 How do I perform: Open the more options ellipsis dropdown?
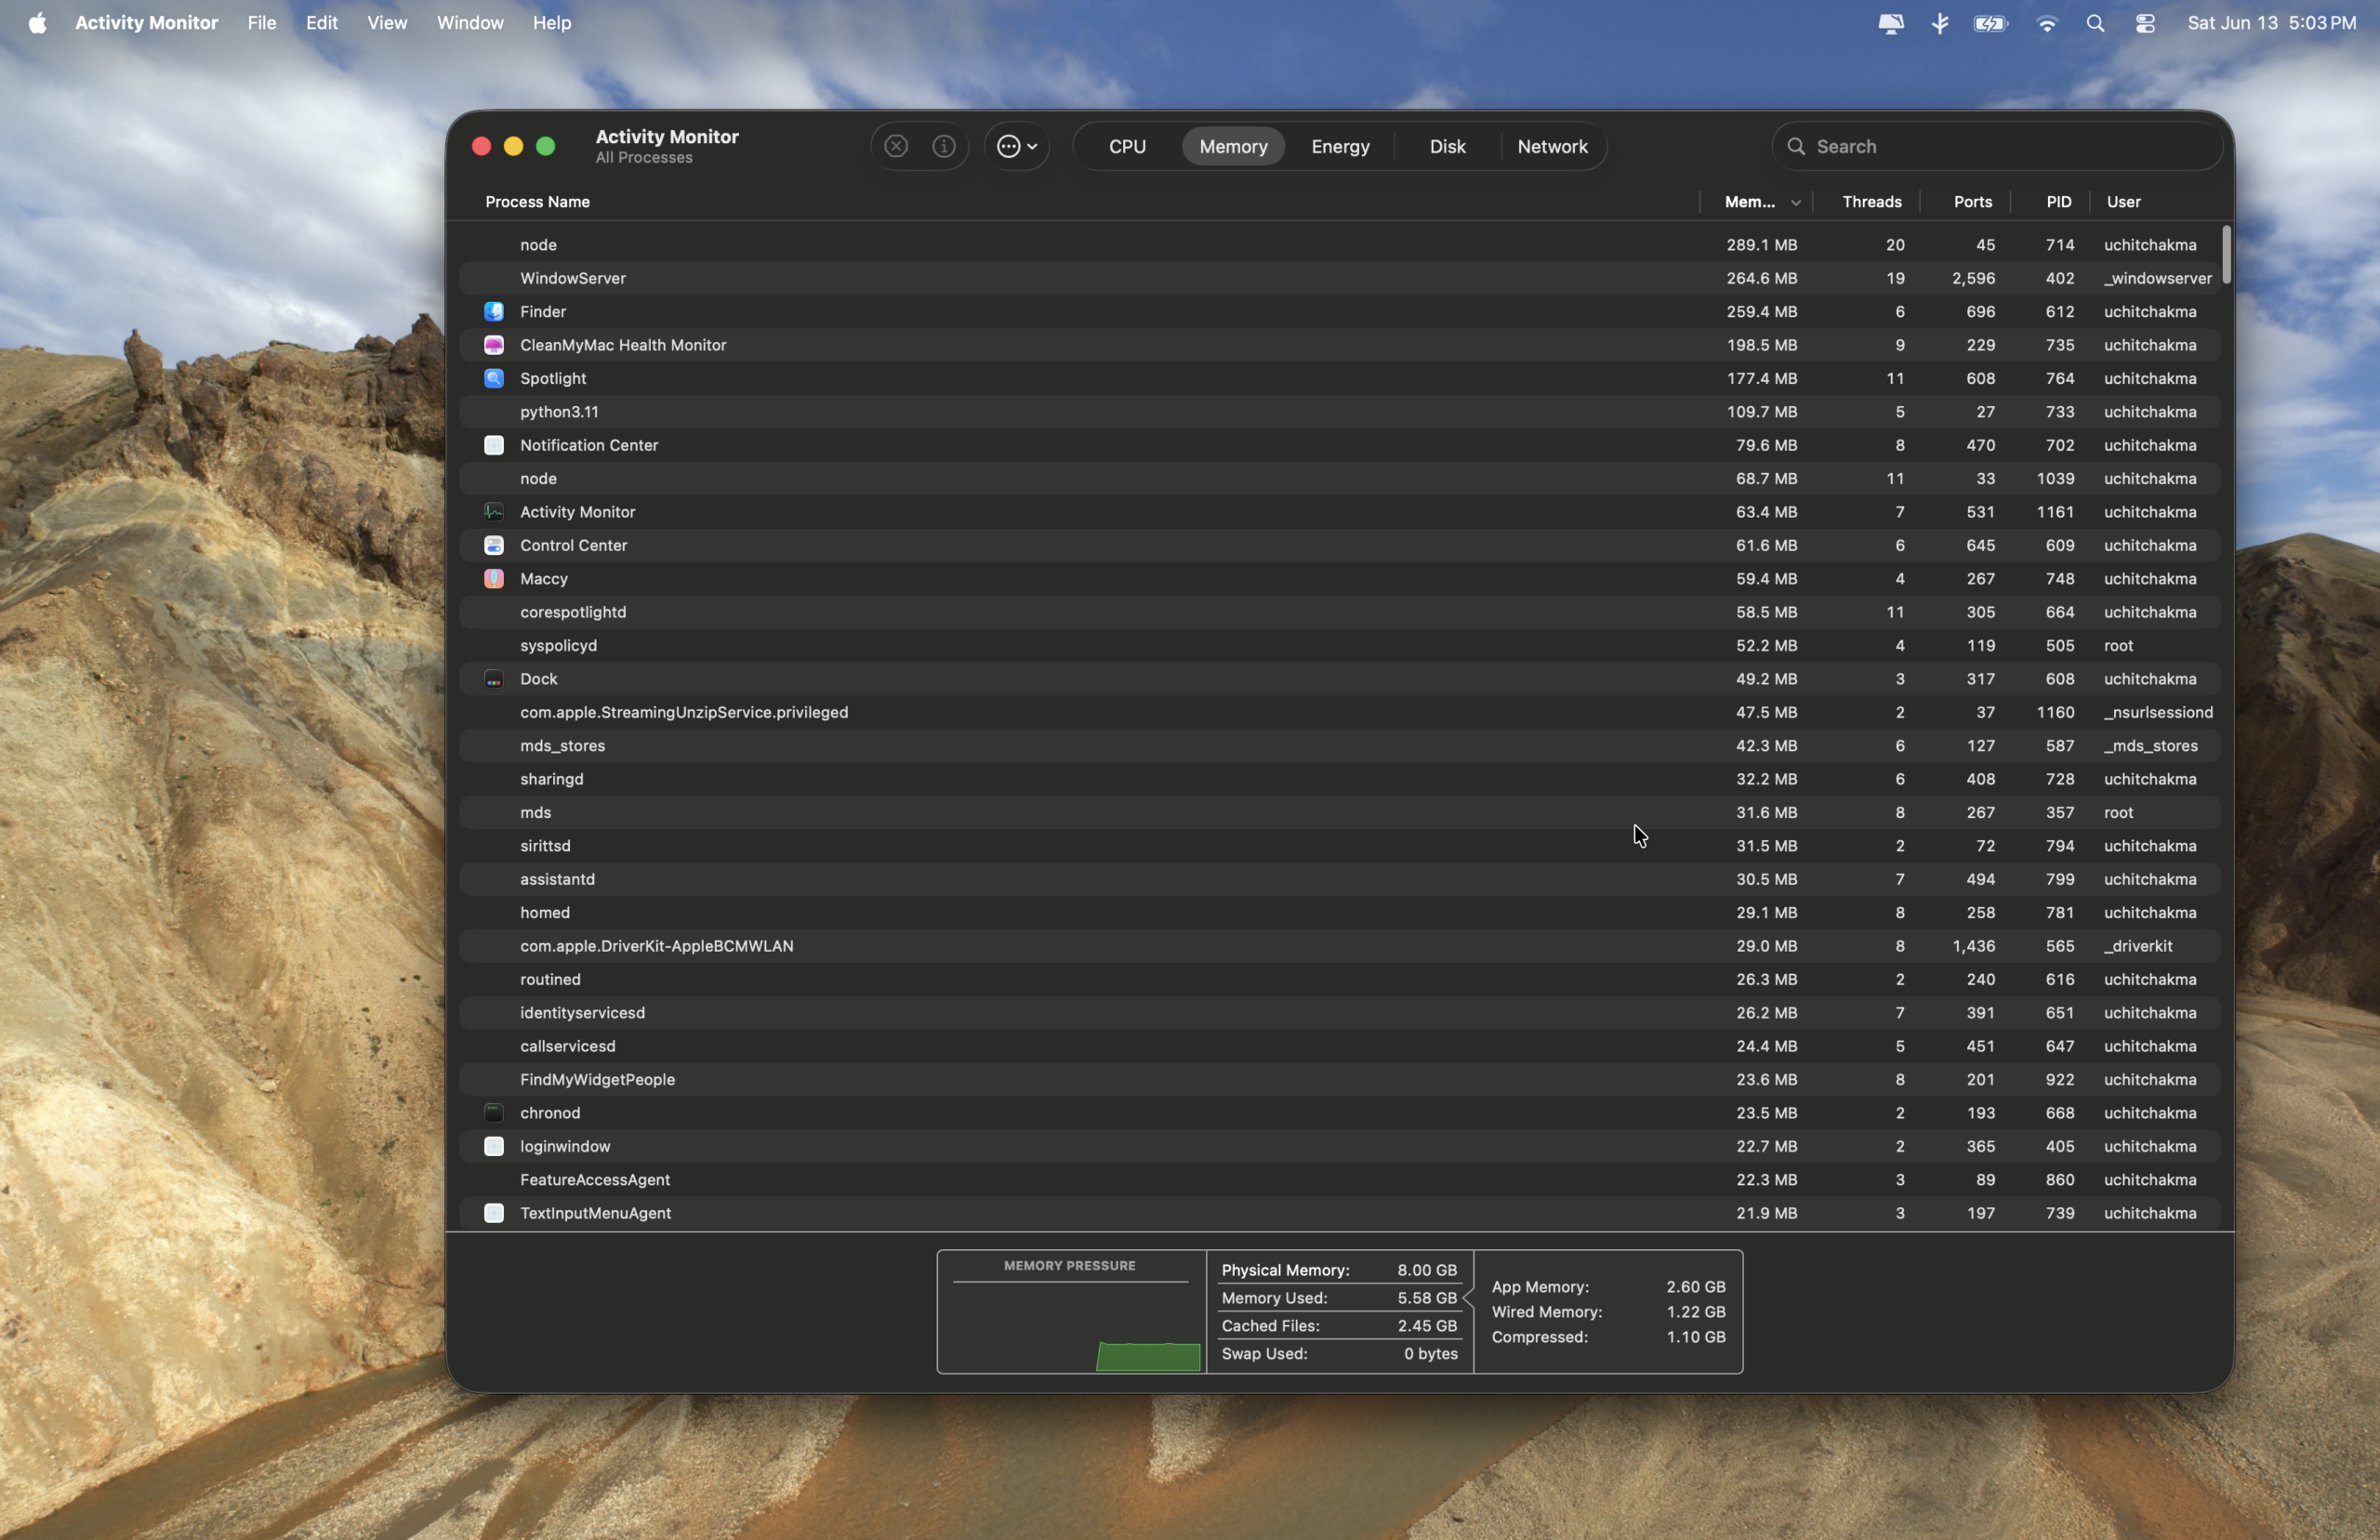tap(1017, 146)
